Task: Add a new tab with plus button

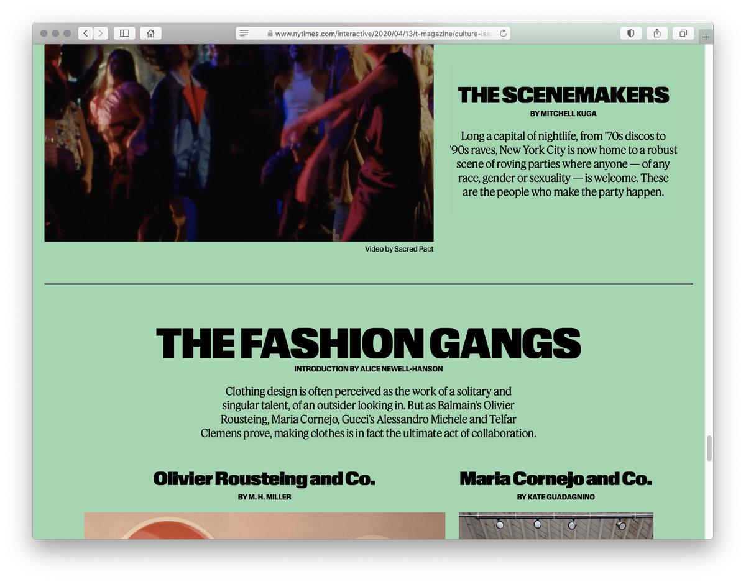Action: click(x=706, y=37)
